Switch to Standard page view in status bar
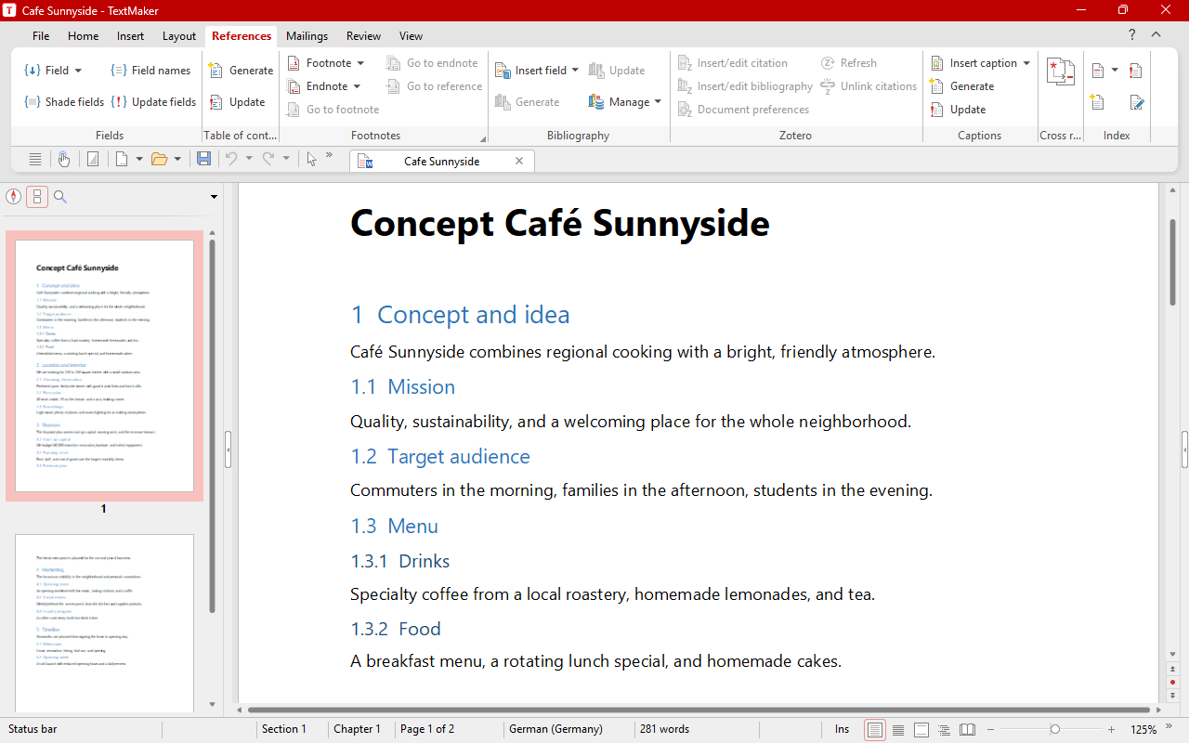Image resolution: width=1189 pixels, height=743 pixels. (x=875, y=730)
